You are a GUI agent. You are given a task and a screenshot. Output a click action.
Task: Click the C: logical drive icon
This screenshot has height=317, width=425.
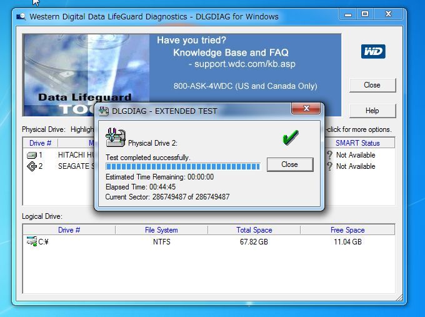(x=32, y=242)
